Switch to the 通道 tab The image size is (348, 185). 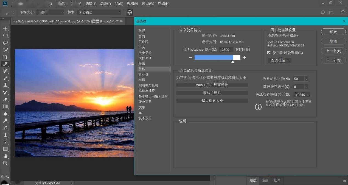click(265, 181)
